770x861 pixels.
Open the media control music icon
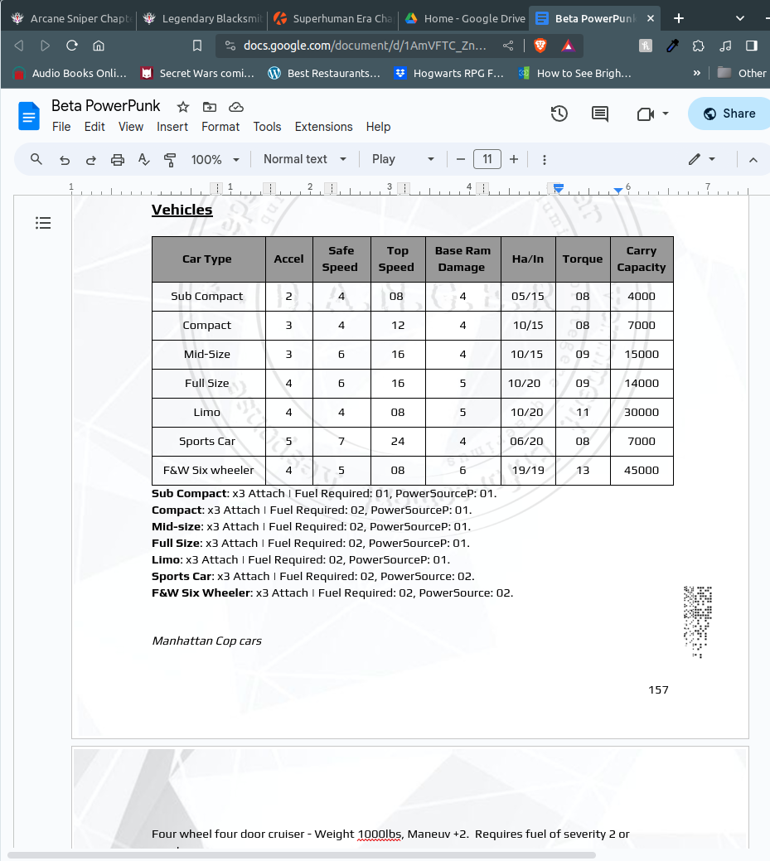click(725, 46)
